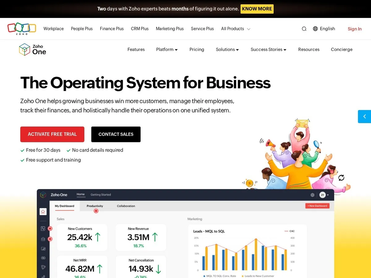Go to the Pricing page
The height and width of the screenshot is (278, 371).
click(197, 49)
